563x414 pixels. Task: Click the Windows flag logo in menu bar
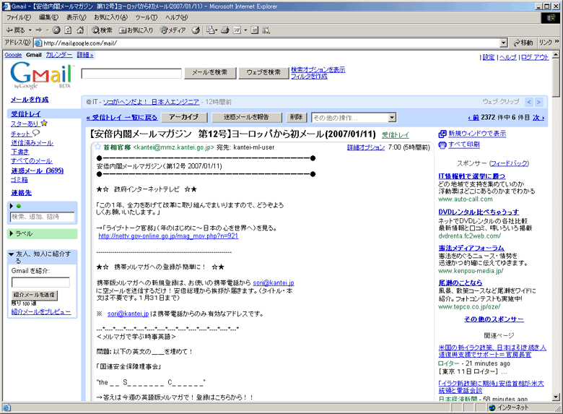click(x=551, y=17)
